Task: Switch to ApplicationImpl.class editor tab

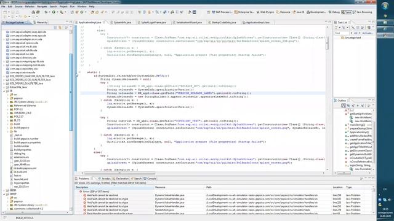Action: pos(256,23)
